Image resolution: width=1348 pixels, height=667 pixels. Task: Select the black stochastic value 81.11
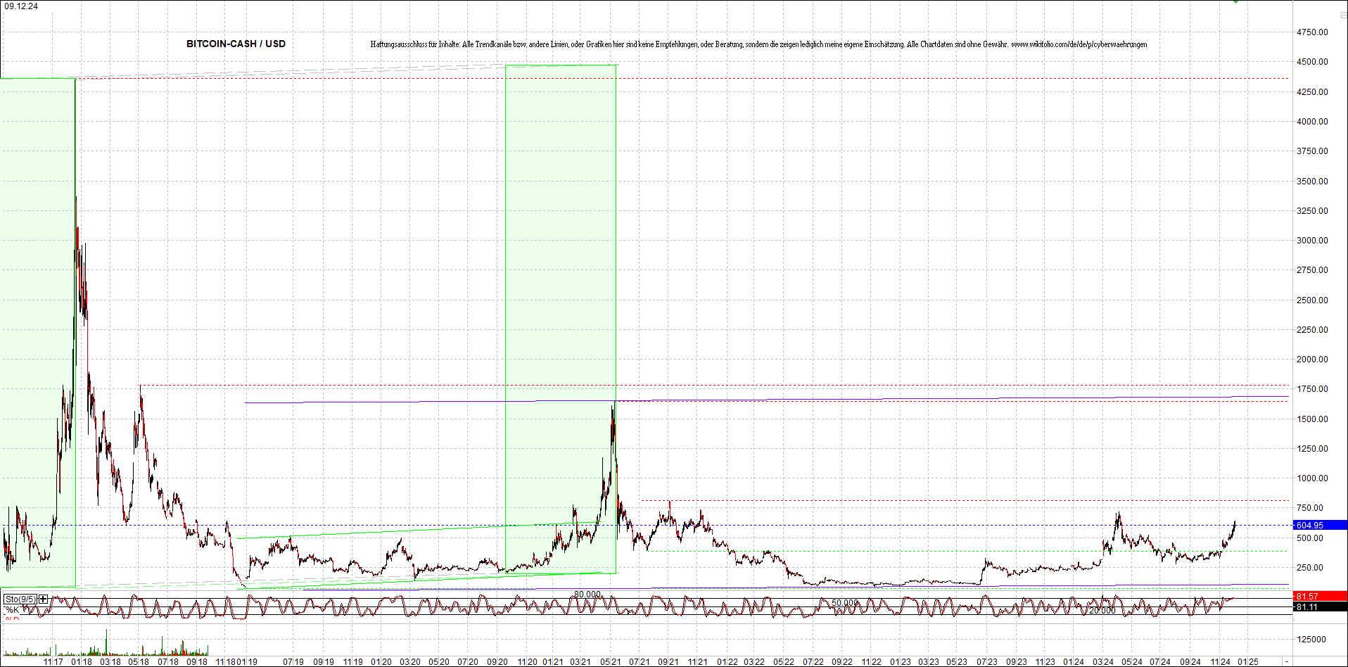(1320, 606)
